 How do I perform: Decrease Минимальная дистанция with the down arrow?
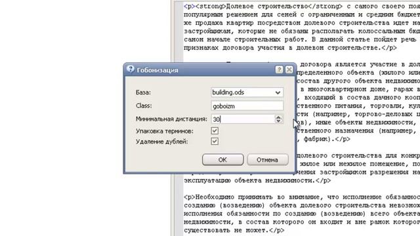tap(278, 121)
